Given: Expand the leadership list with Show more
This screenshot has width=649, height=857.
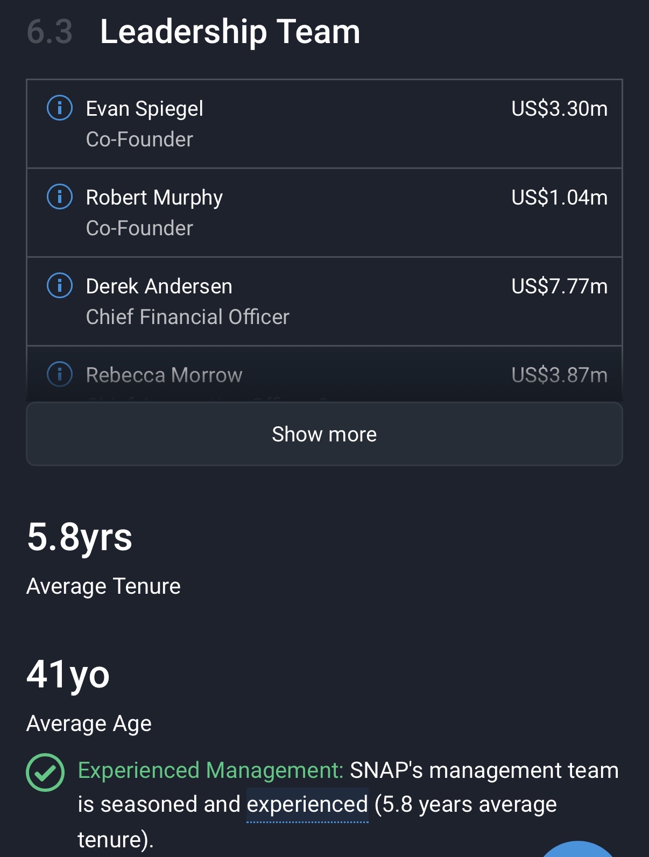Looking at the screenshot, I should [x=324, y=434].
